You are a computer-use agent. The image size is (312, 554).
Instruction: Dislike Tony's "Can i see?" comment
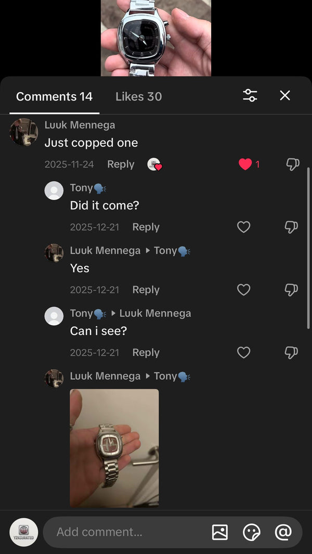click(x=291, y=353)
